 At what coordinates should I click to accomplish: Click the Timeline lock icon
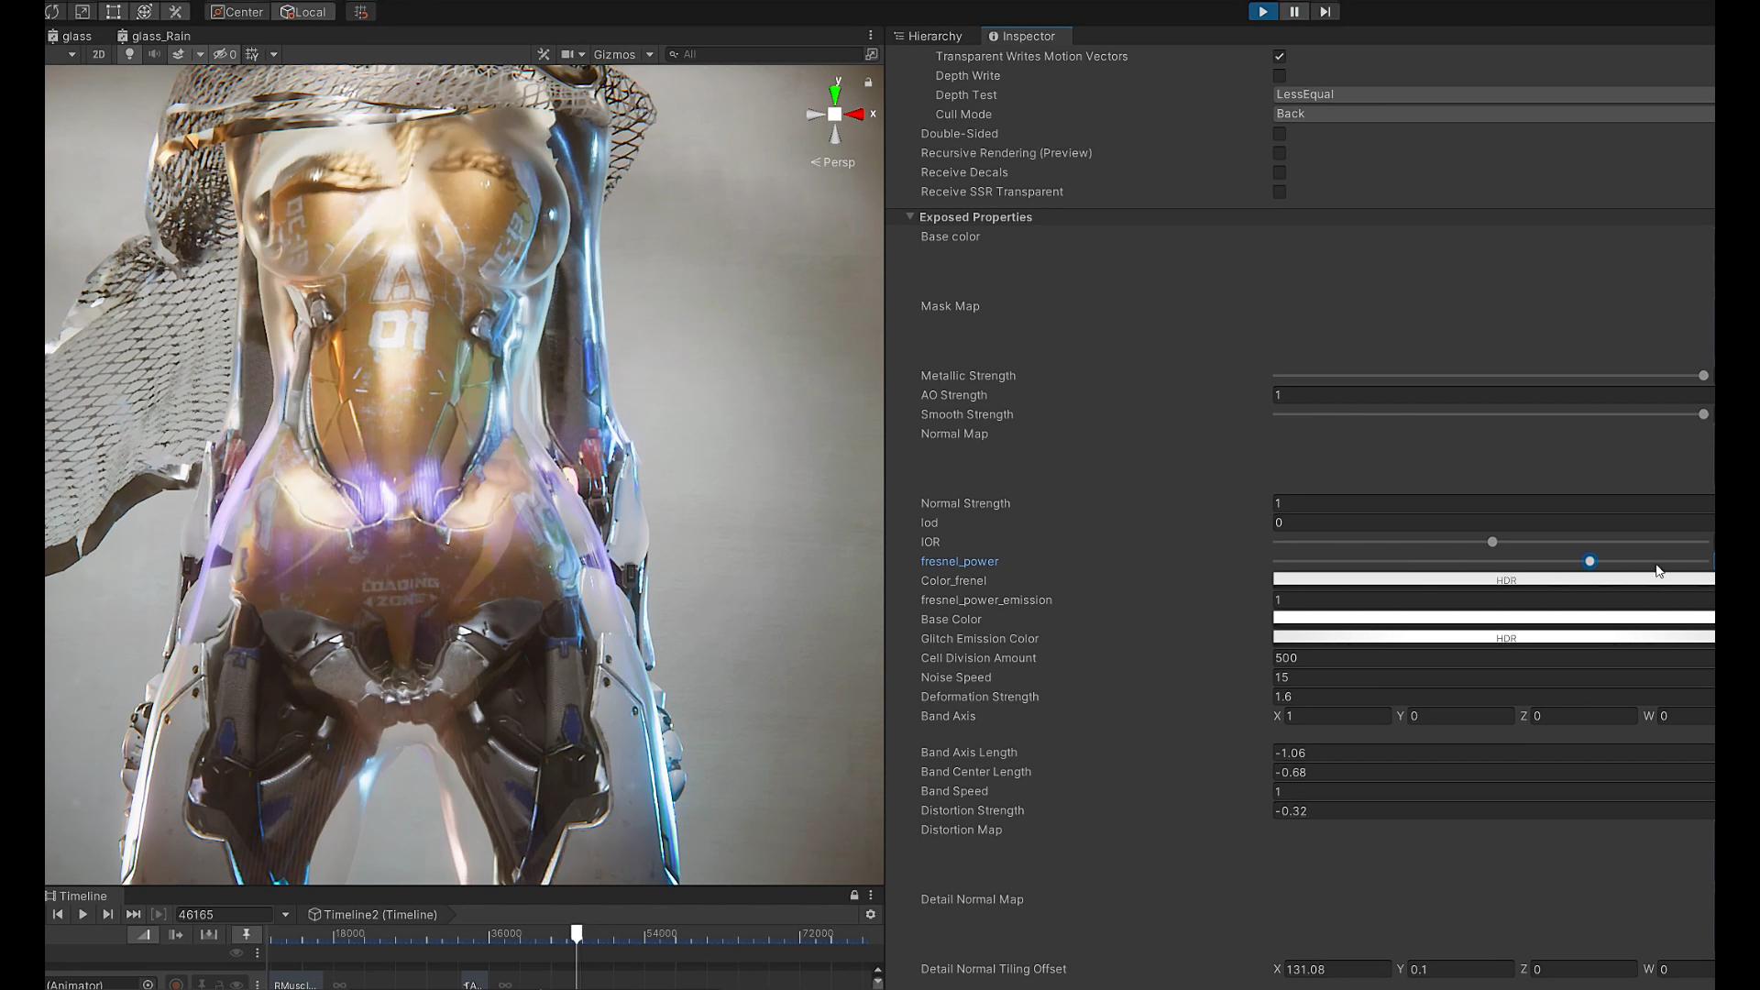pyautogui.click(x=854, y=896)
